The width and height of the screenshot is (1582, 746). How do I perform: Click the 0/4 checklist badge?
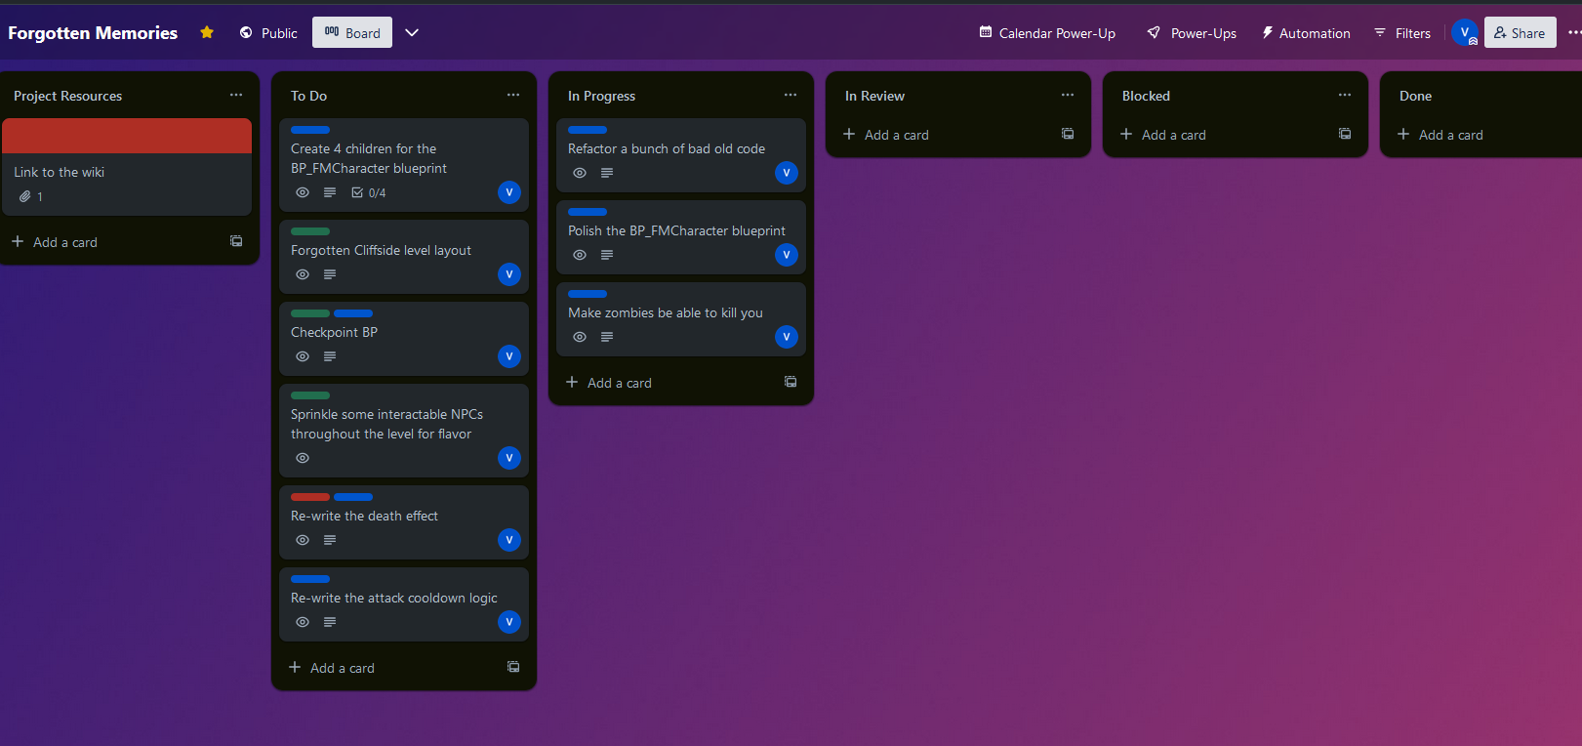pos(369,192)
